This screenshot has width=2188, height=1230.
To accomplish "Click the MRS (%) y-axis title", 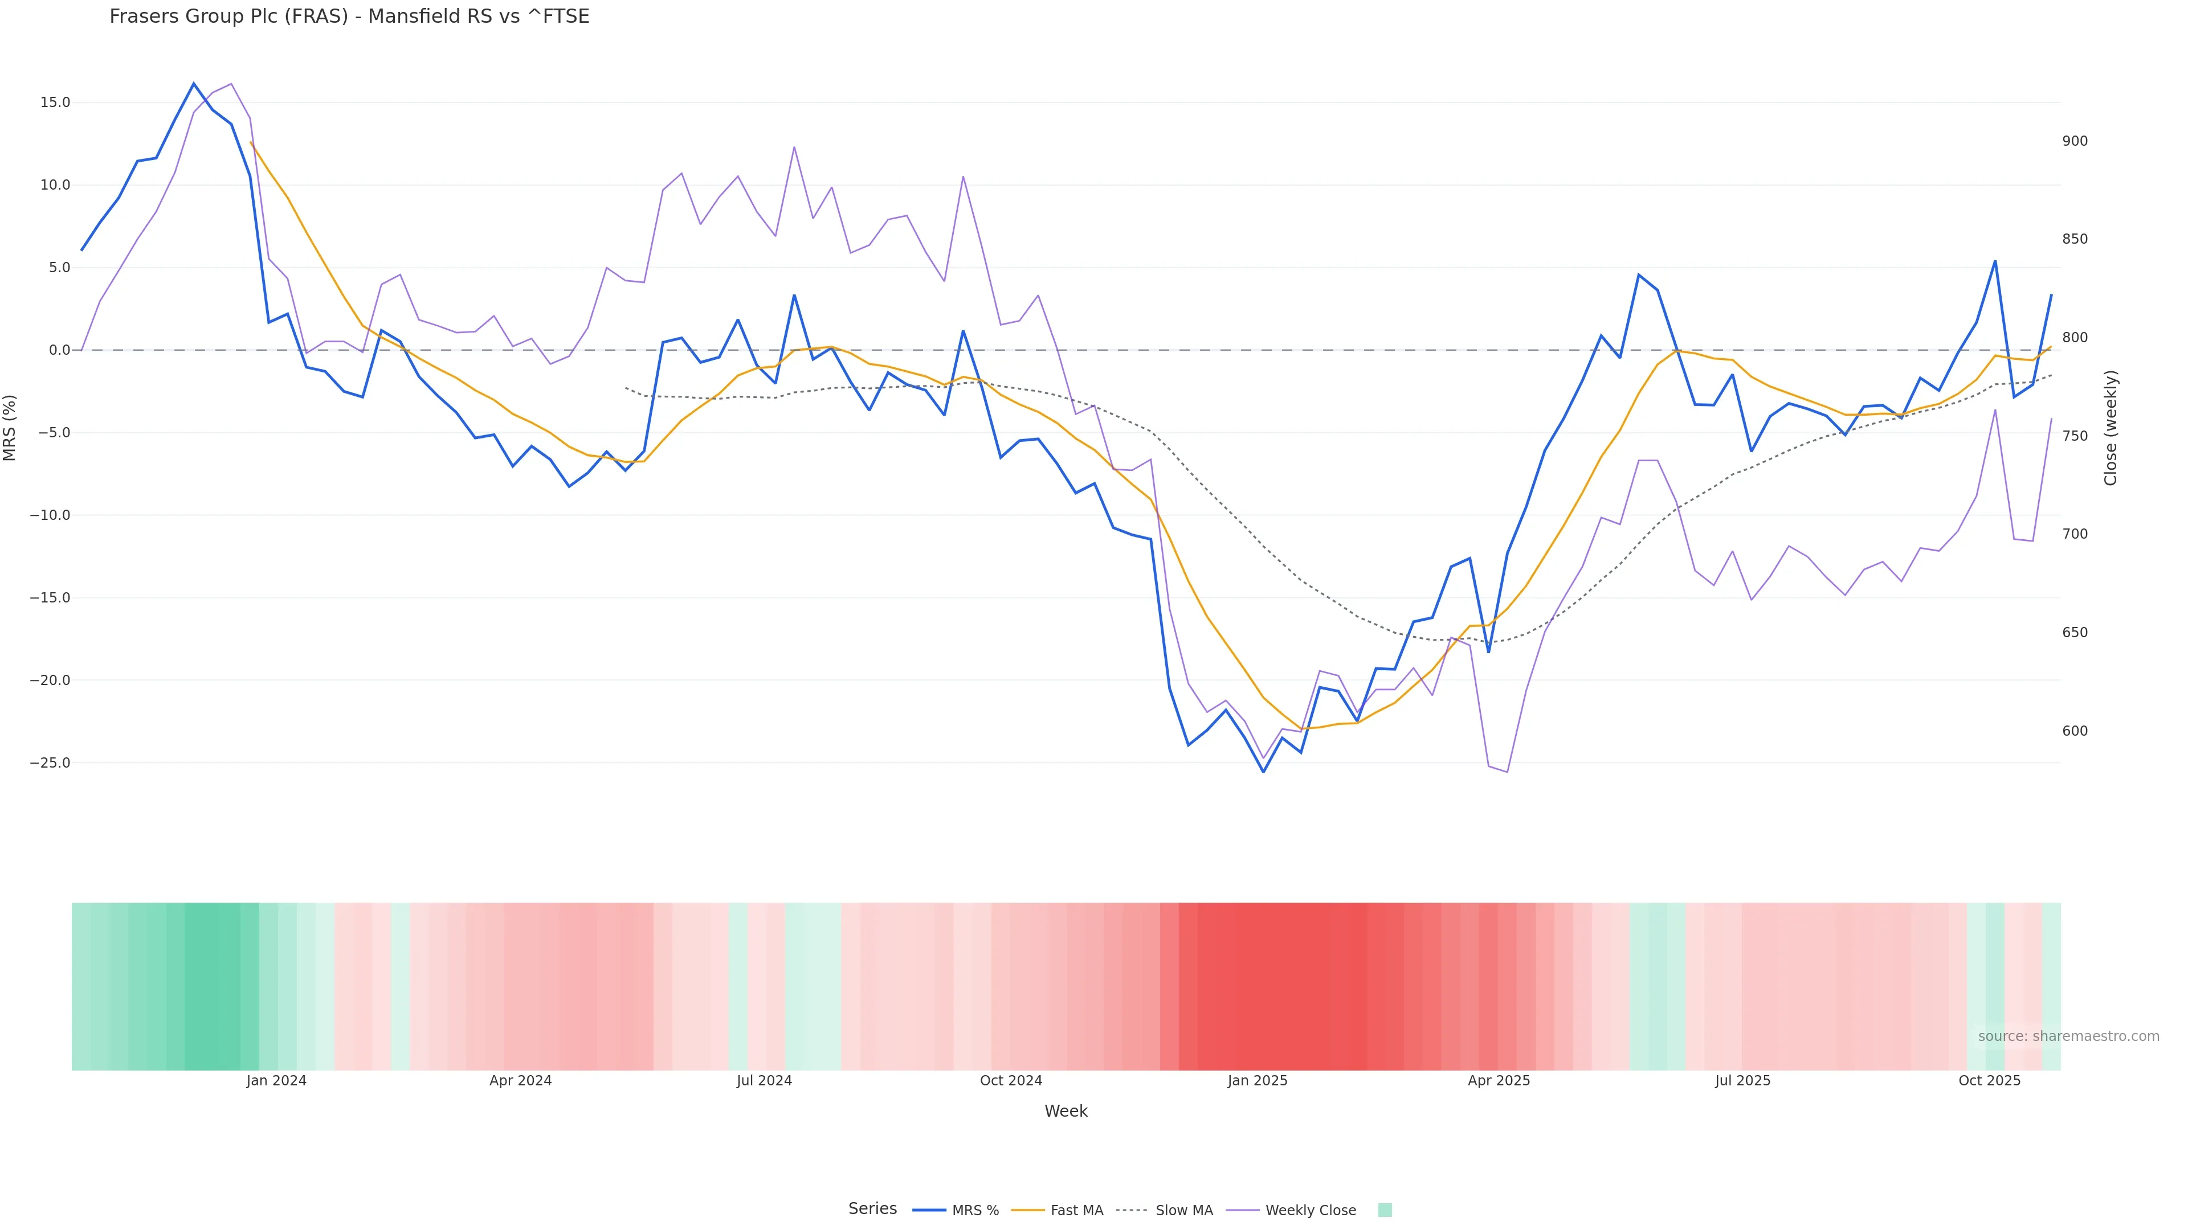I will click(10, 428).
